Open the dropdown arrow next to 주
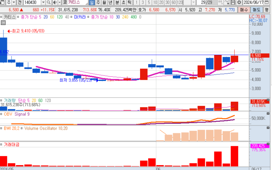The width and height of the screenshot is (272, 170). click(14, 2)
